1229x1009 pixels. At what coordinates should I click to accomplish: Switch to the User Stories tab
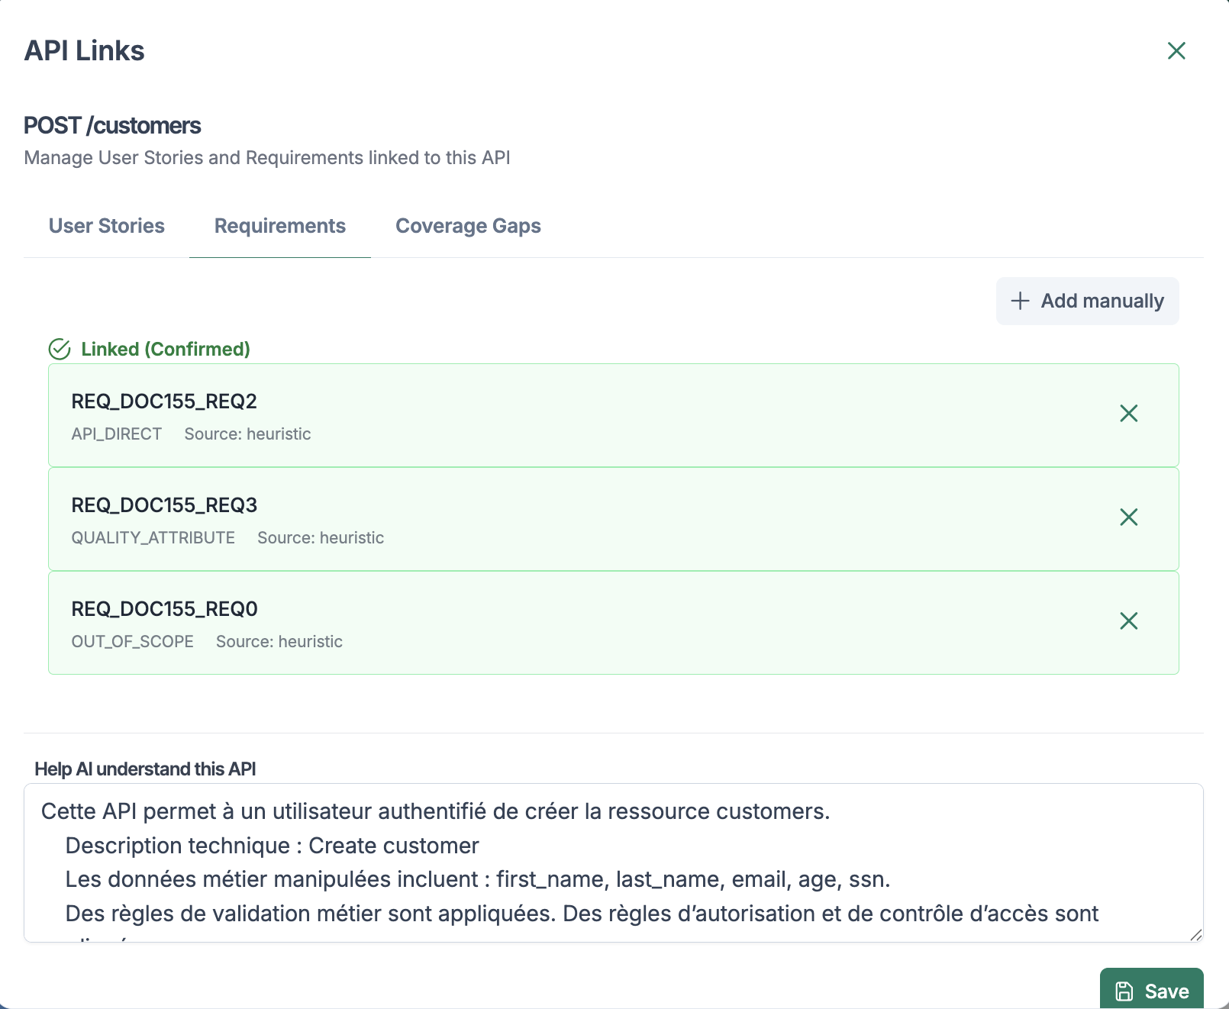pyautogui.click(x=107, y=226)
